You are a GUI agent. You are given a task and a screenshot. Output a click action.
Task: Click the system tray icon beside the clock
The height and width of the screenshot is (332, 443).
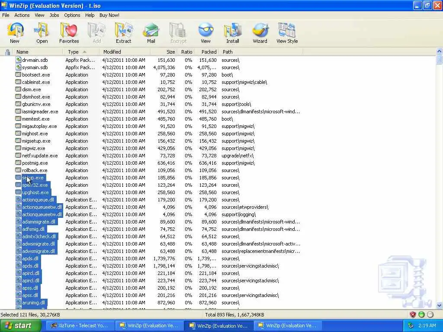411,326
